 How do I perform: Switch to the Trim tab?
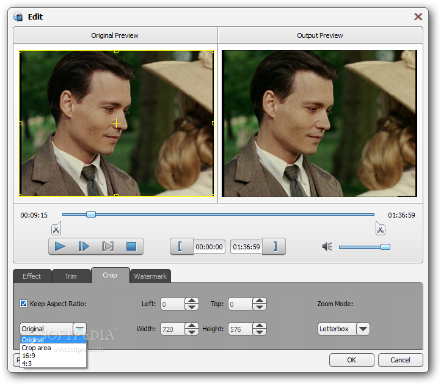71,276
